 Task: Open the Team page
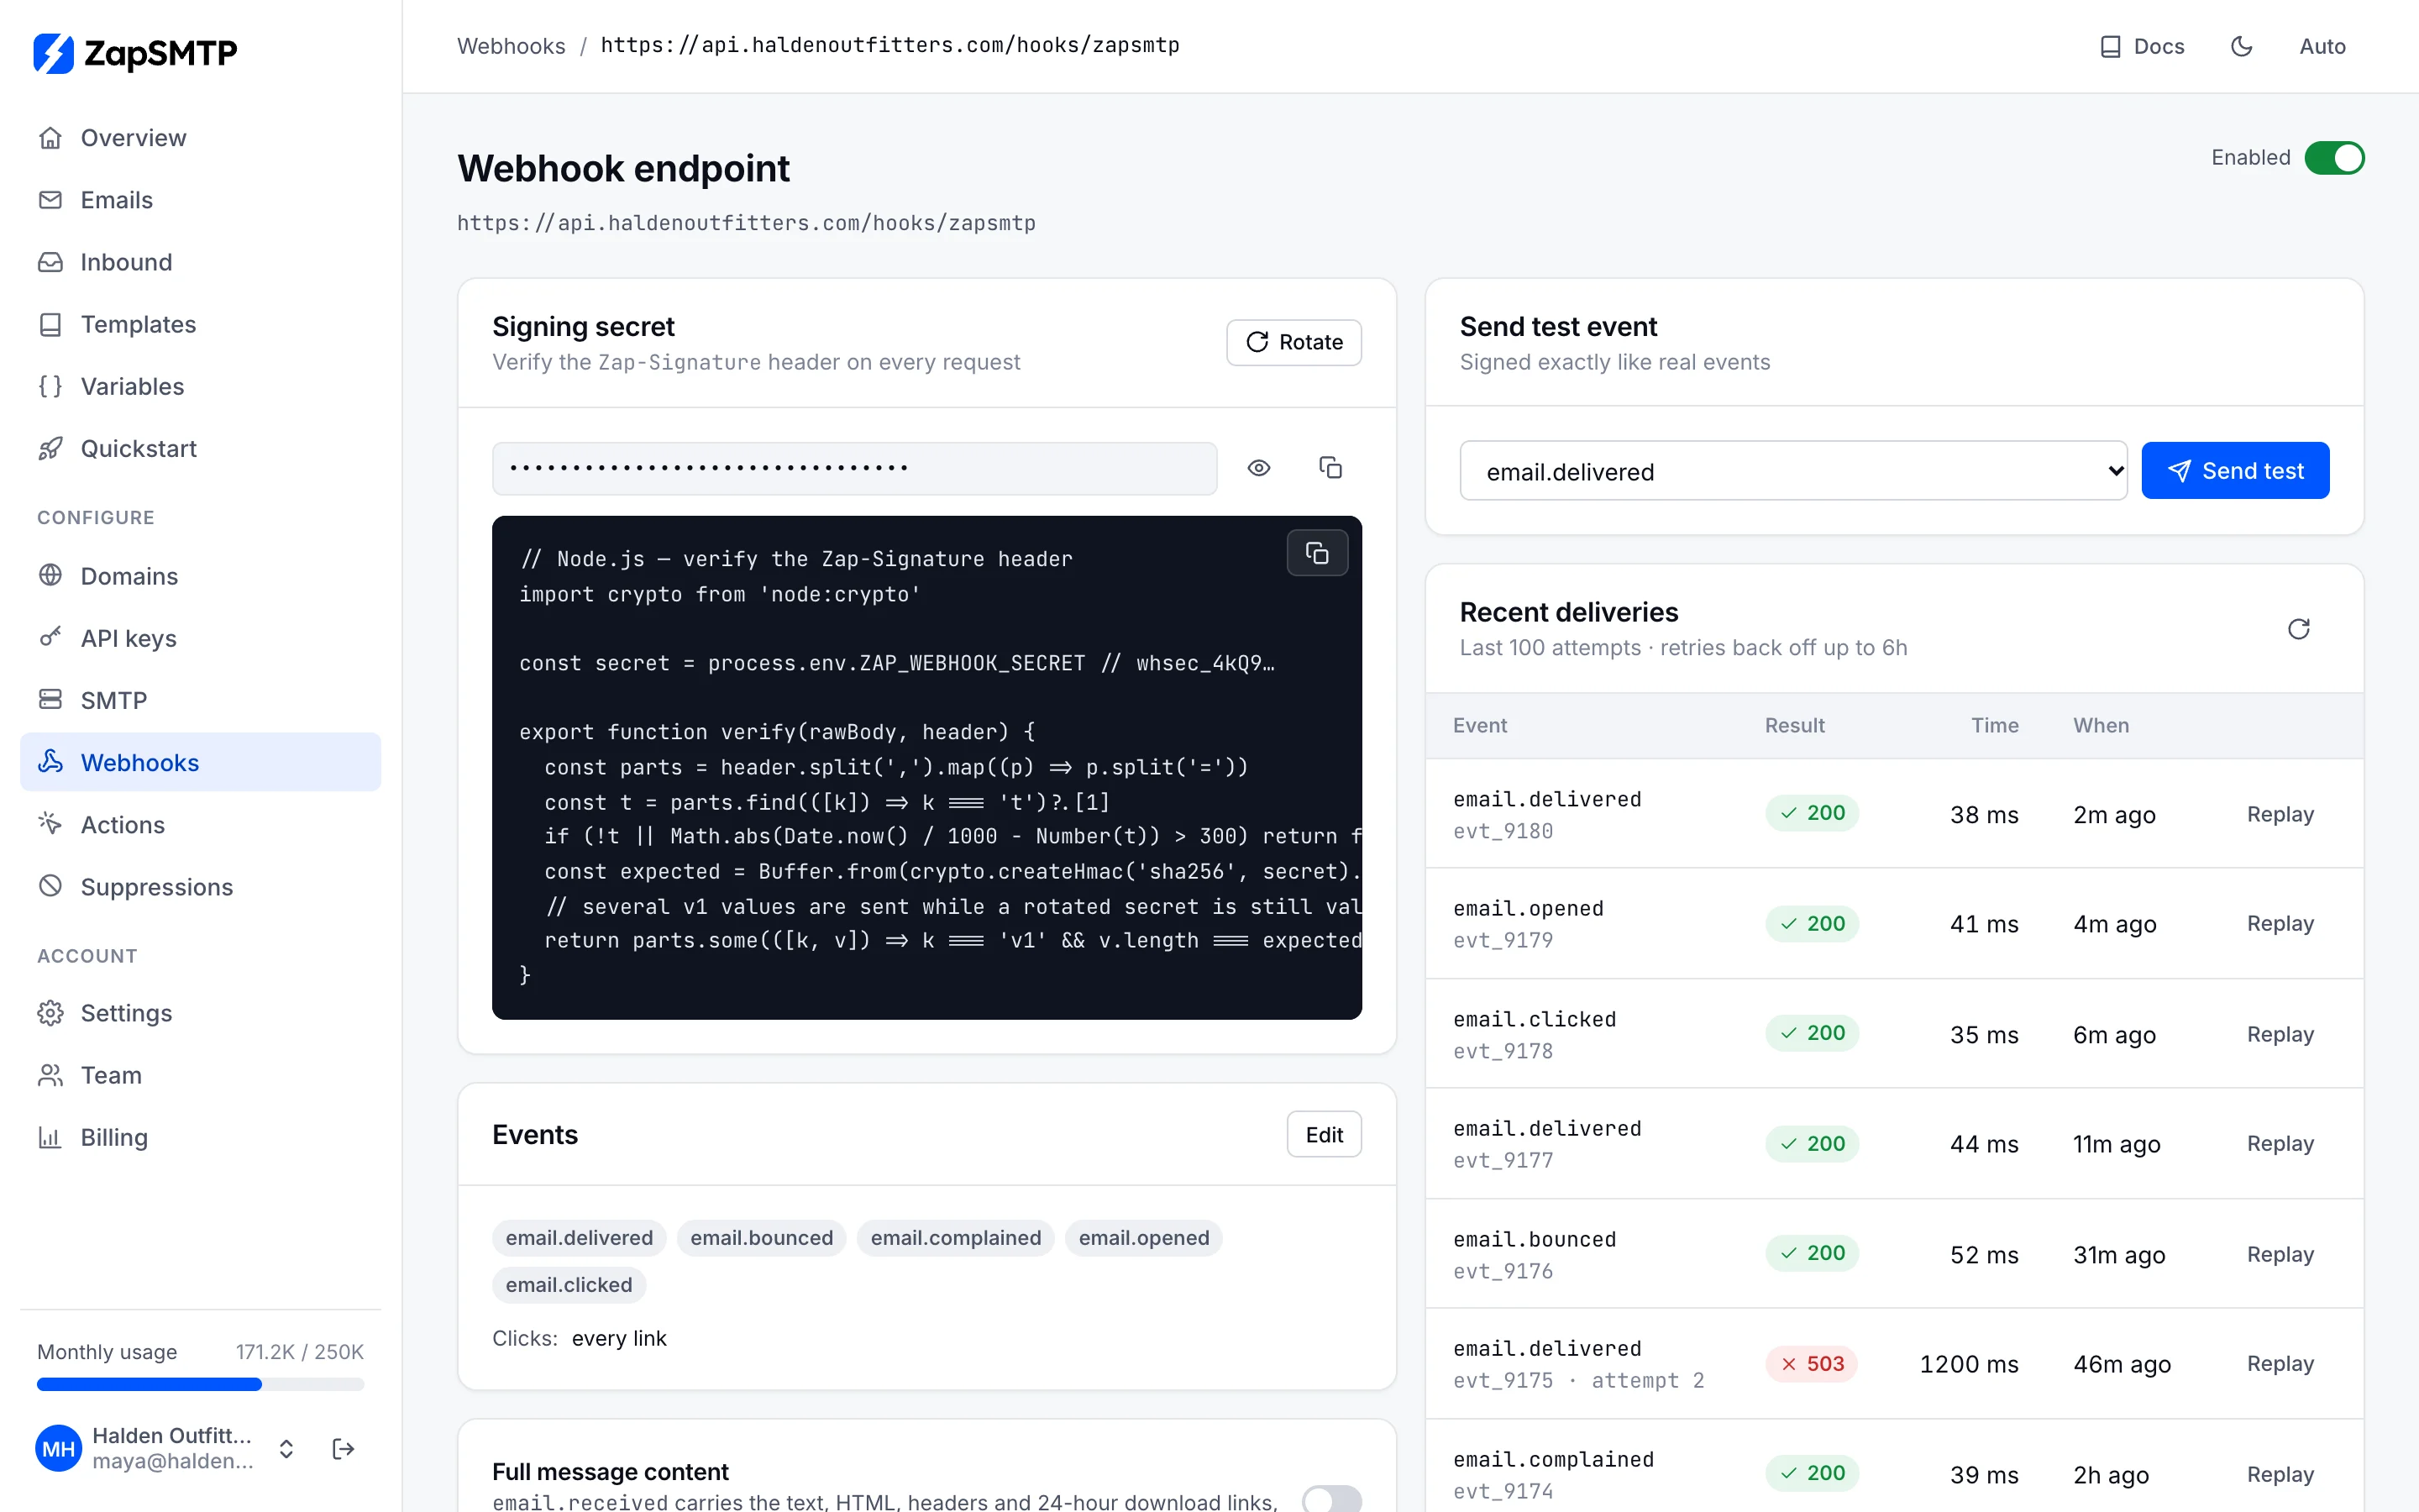(200, 1075)
